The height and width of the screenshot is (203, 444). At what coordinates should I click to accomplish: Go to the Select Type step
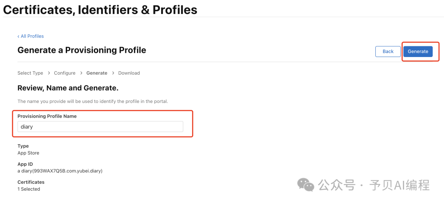tap(30, 73)
